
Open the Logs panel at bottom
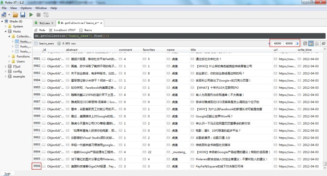pos(8,173)
